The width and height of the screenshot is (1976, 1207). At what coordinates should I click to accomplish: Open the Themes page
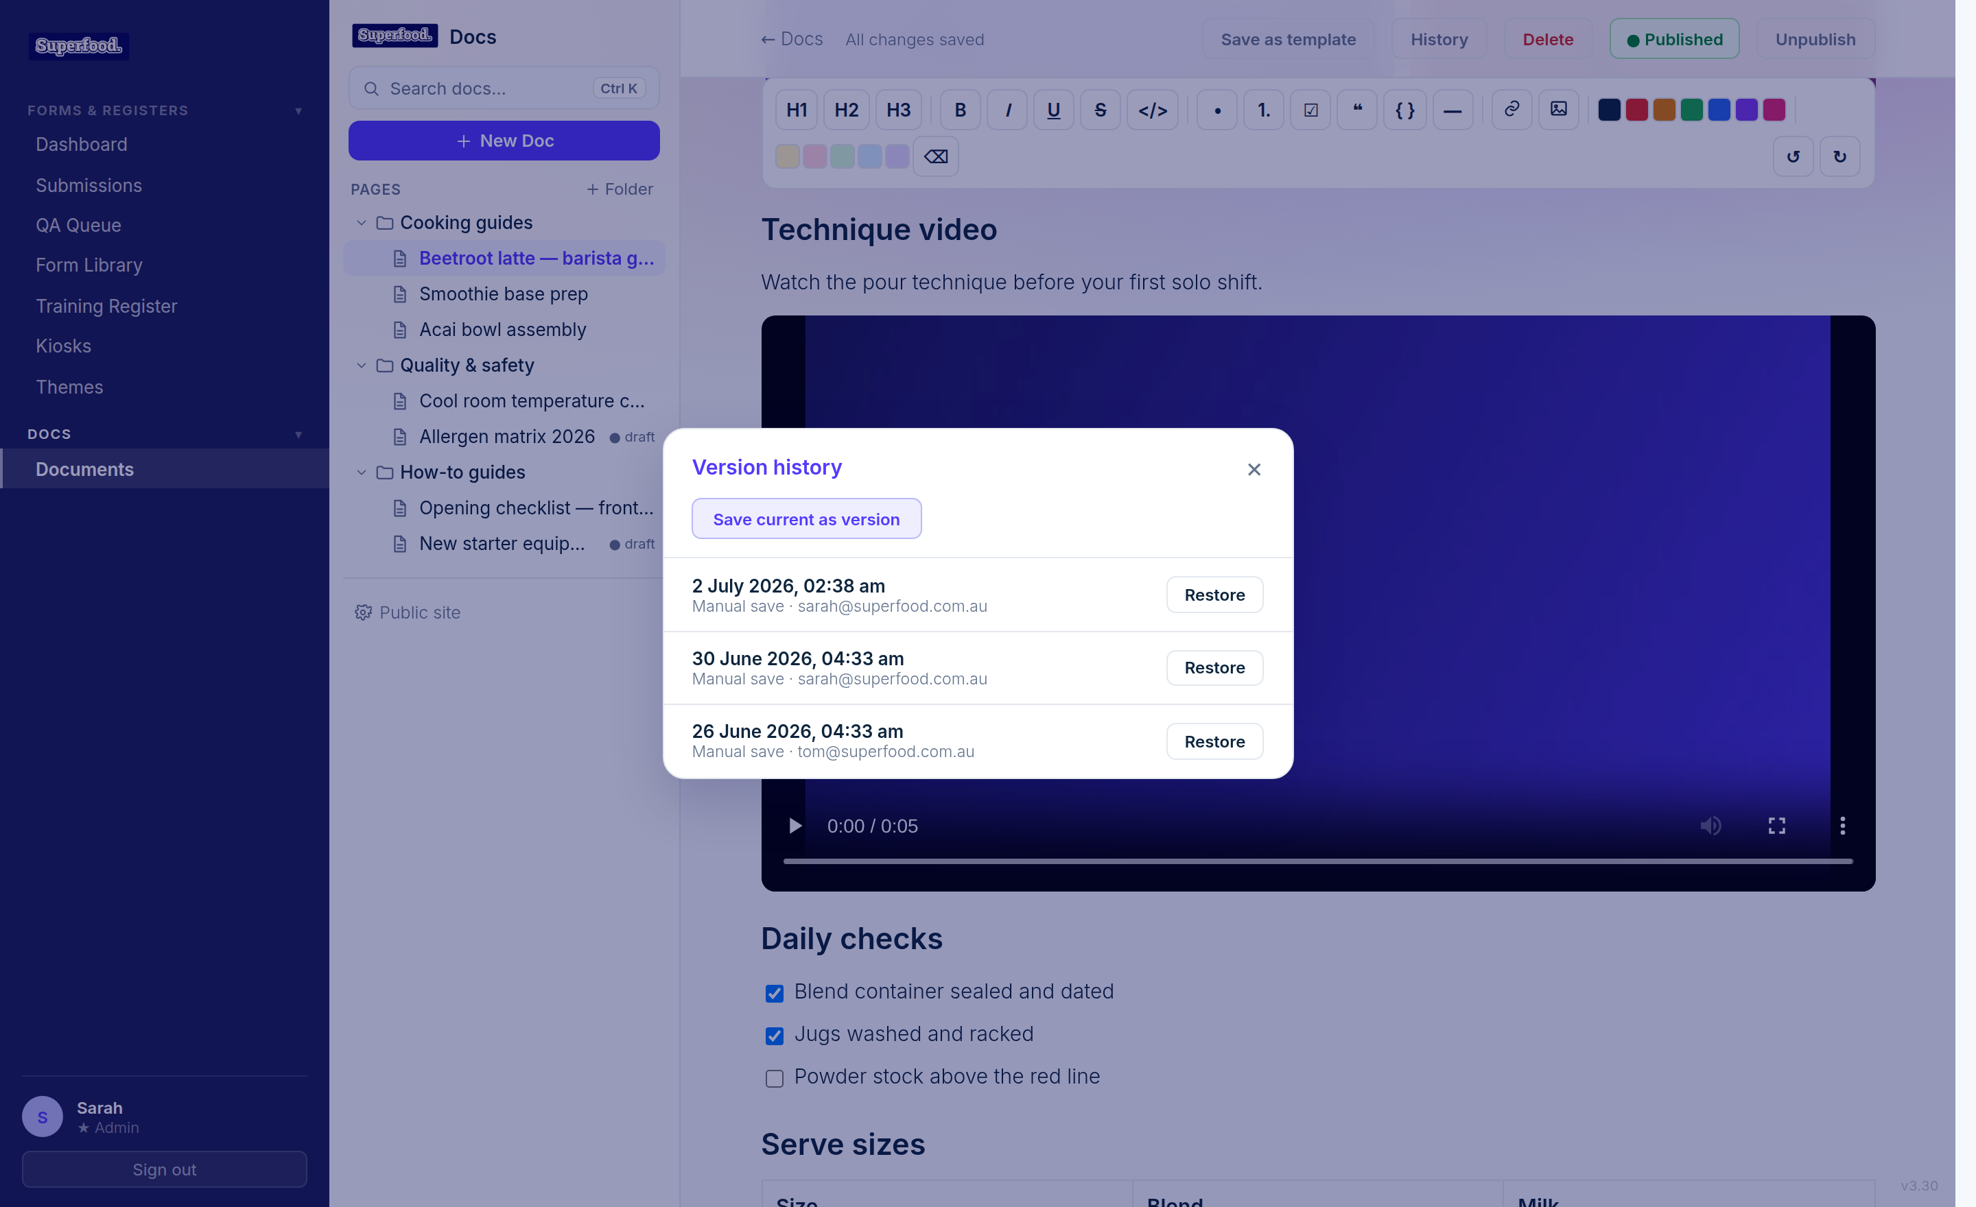click(x=70, y=387)
